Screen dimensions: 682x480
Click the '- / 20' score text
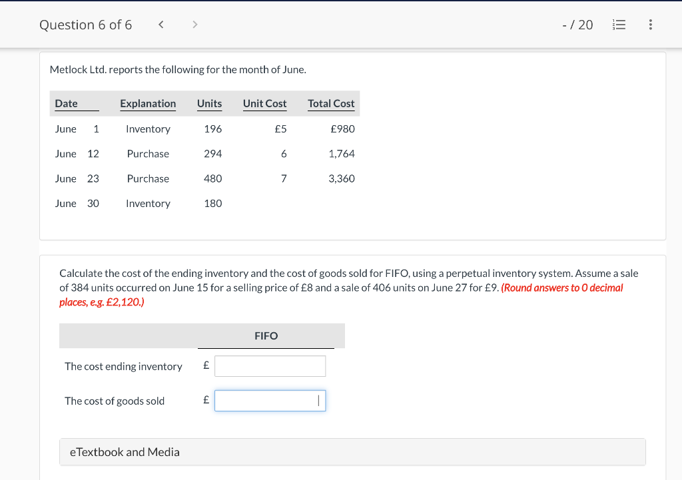coord(577,25)
